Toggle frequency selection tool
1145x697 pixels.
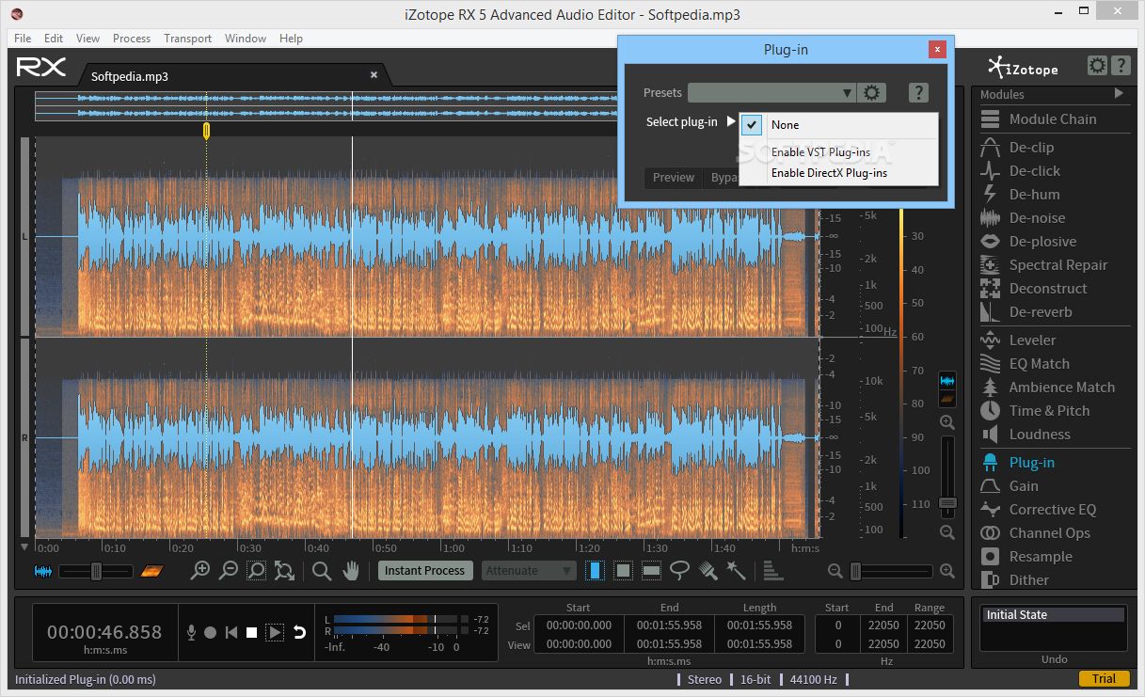[651, 570]
